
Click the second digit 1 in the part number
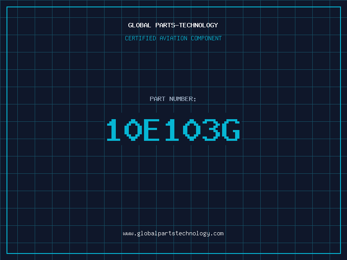click(172, 130)
